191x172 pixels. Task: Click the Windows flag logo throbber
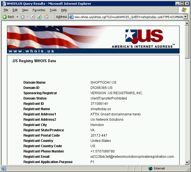184,10
